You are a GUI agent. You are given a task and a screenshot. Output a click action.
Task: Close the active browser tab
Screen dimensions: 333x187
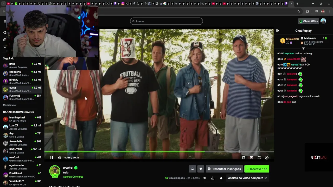291,4
